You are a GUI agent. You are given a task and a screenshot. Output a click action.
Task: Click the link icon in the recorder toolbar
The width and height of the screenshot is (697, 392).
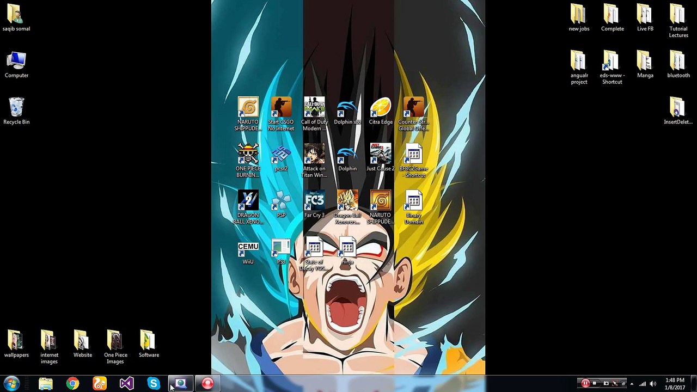tap(623, 383)
